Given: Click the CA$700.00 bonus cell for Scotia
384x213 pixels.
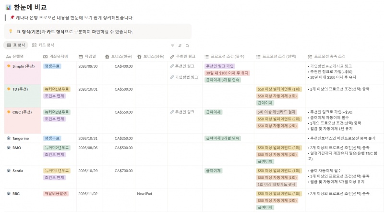Looking at the screenshot, I should pos(123,171).
